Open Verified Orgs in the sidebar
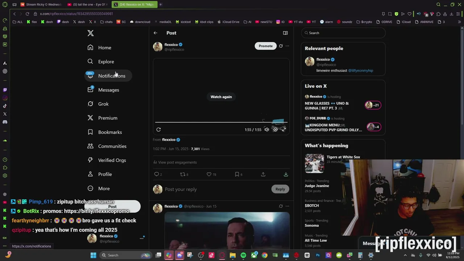464x261 pixels. 107,160
